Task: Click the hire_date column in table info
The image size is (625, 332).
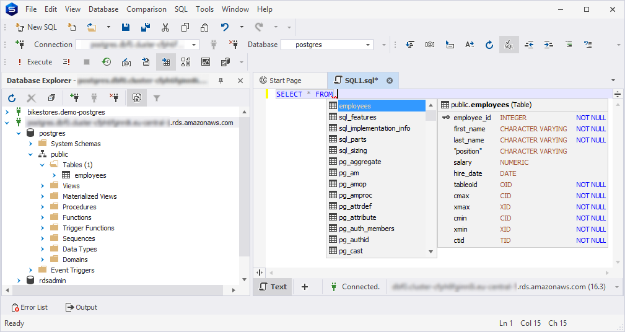Action: [468, 174]
